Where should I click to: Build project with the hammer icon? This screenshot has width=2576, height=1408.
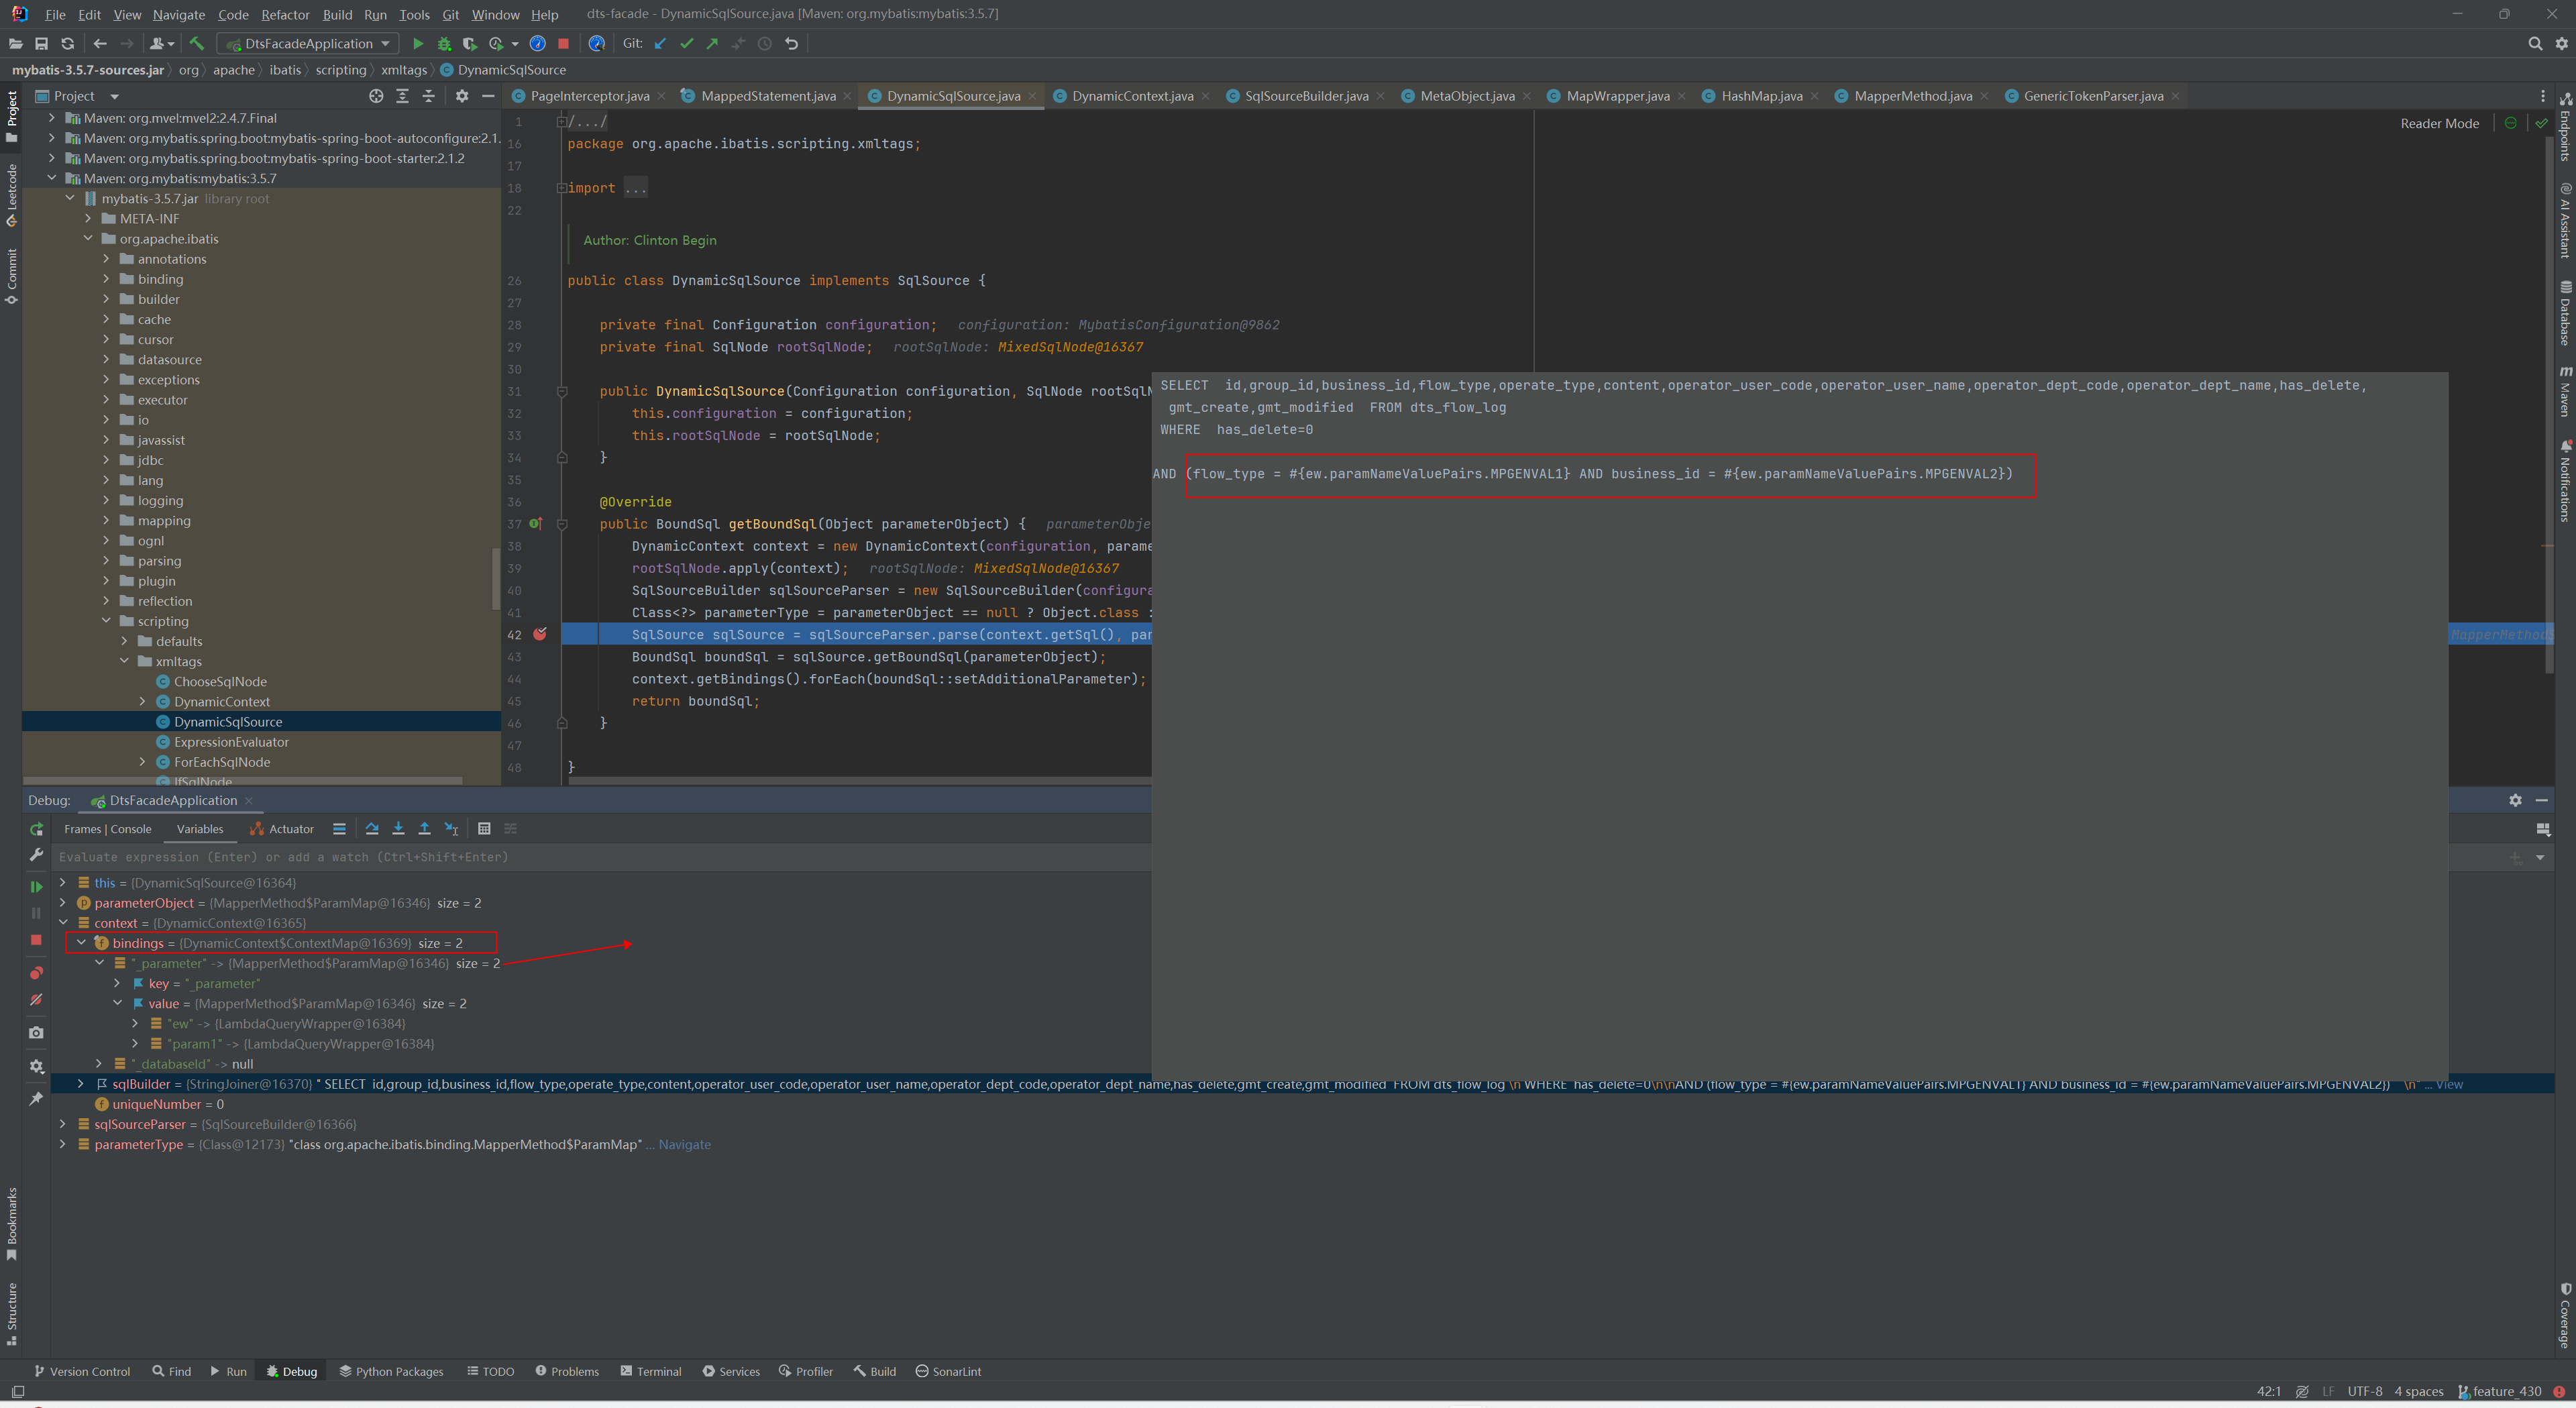196,44
